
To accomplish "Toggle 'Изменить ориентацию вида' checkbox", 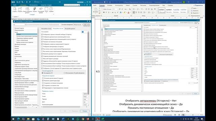I will 43,81.
